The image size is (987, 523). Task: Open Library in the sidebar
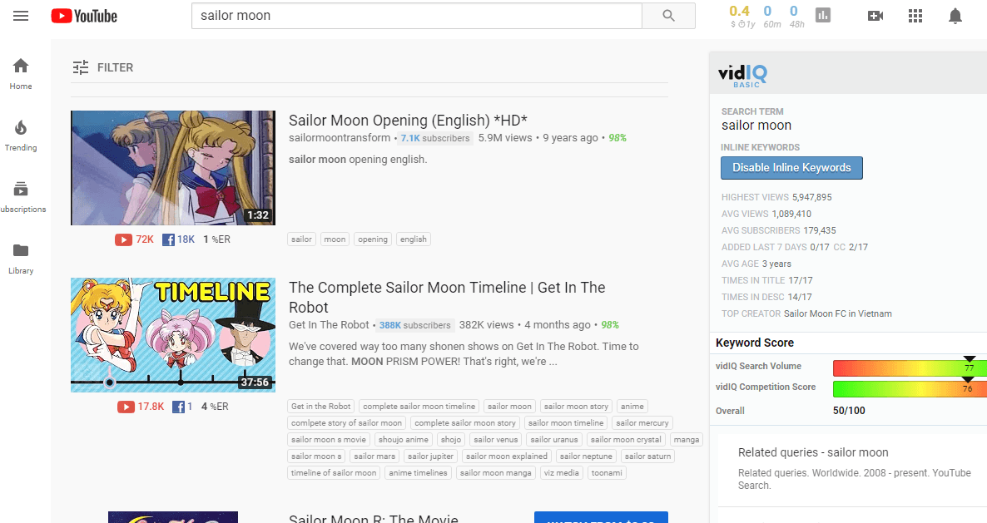pyautogui.click(x=21, y=259)
